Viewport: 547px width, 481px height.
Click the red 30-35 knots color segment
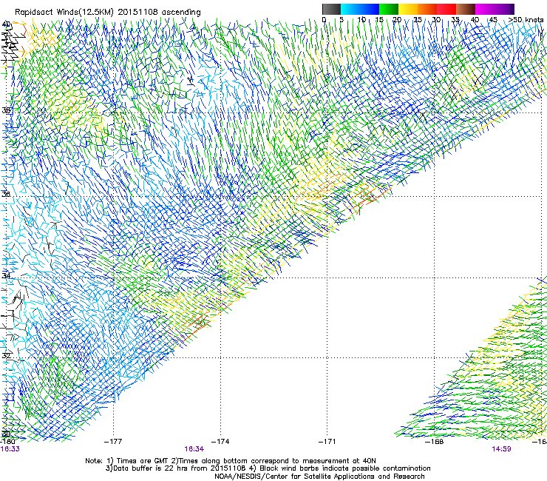click(446, 9)
